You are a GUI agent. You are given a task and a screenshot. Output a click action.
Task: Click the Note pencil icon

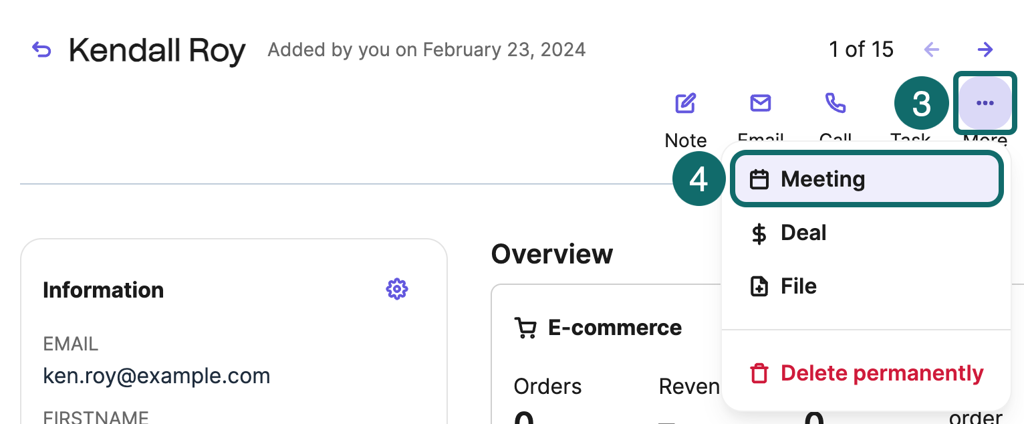tap(685, 103)
